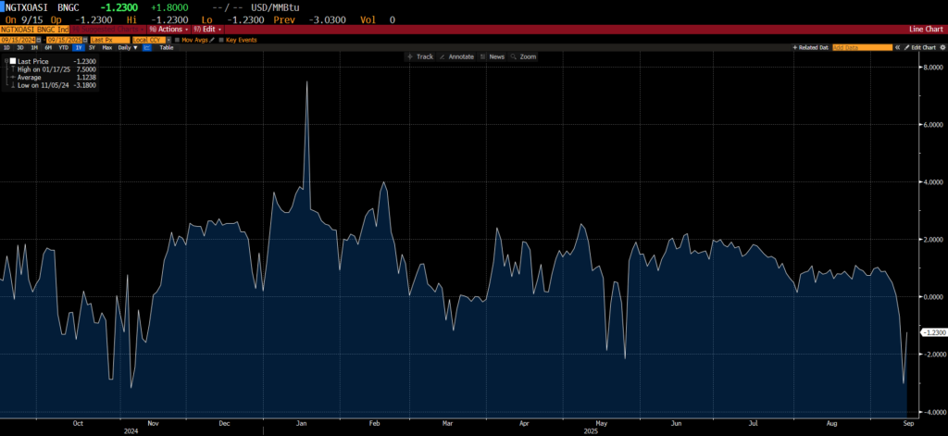Click the Related Data button
The image size is (948, 436).
coord(810,47)
